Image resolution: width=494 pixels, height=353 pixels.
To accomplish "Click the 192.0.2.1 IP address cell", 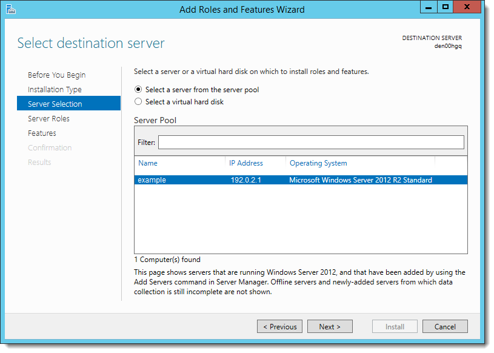I will 245,180.
